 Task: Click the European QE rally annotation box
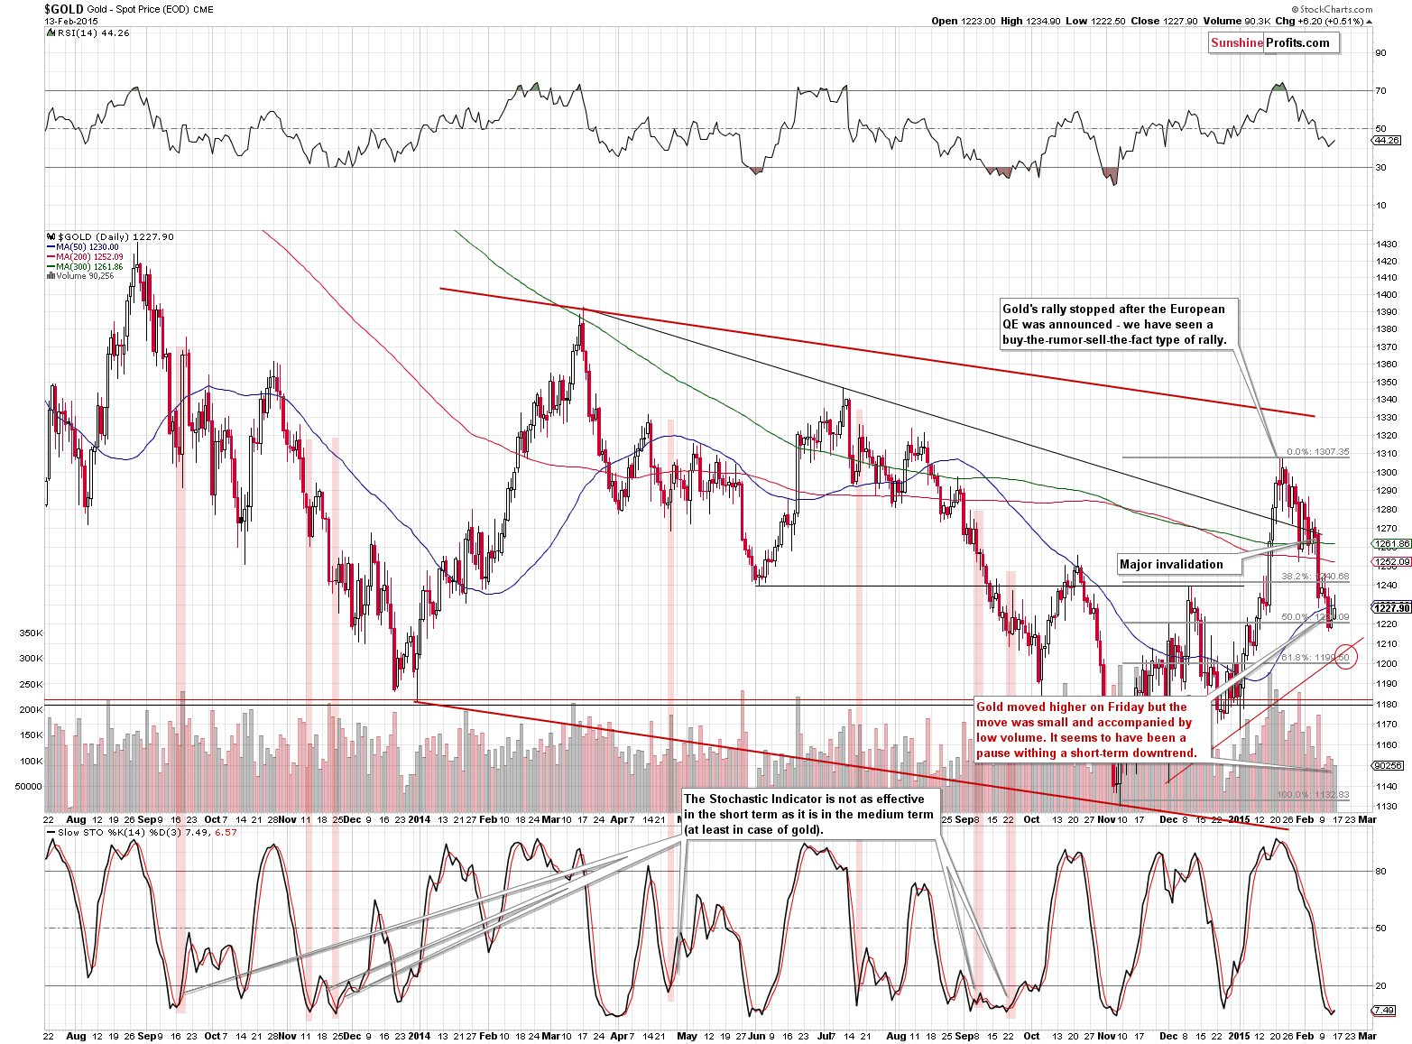tap(1119, 324)
